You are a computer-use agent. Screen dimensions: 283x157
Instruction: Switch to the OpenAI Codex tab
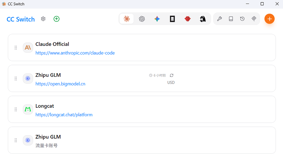coord(142,19)
